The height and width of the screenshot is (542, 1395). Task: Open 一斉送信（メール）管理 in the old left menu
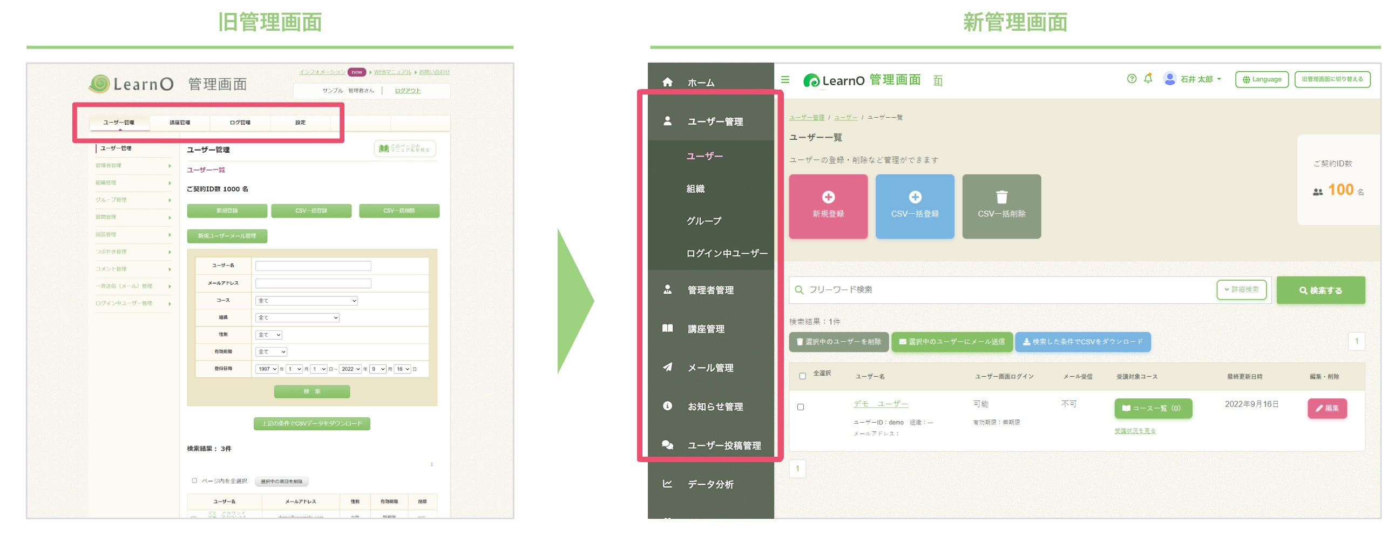133,286
